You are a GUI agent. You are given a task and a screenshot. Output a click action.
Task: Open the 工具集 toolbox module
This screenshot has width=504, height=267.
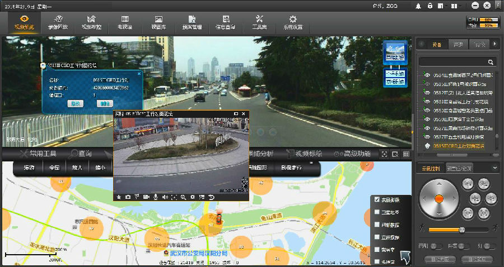click(259, 22)
